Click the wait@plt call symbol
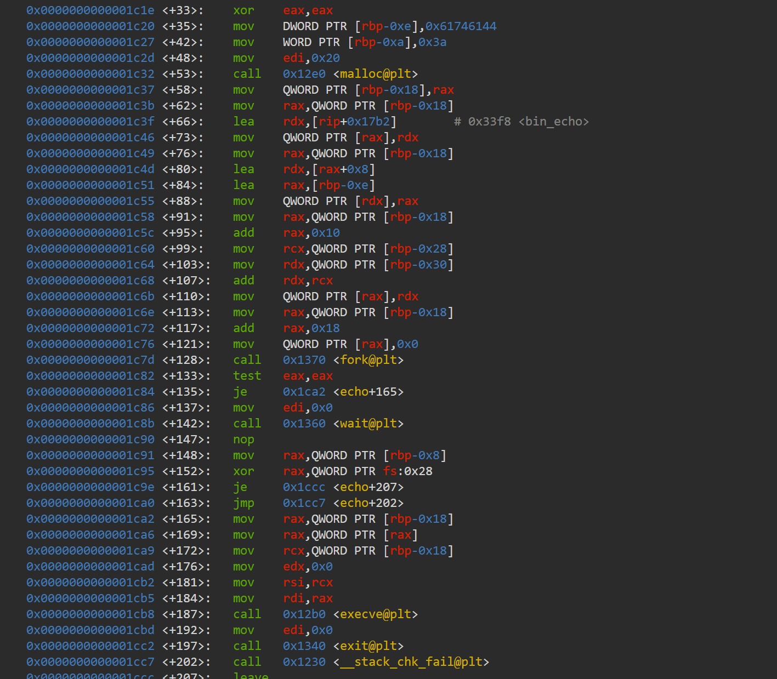Screen dimensions: 777x679 pos(368,424)
